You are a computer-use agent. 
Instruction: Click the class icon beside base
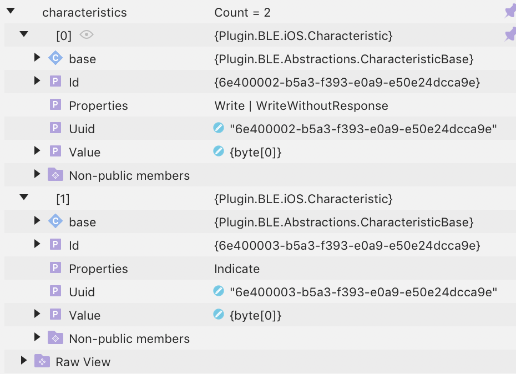pos(55,58)
